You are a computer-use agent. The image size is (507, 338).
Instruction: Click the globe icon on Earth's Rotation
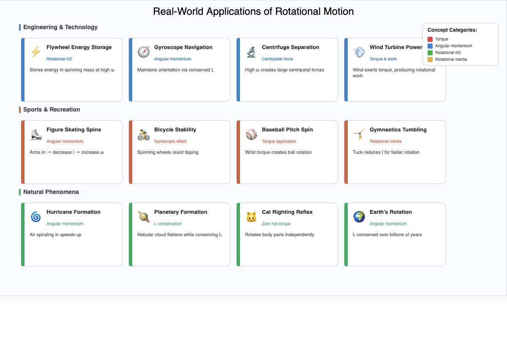(x=359, y=216)
